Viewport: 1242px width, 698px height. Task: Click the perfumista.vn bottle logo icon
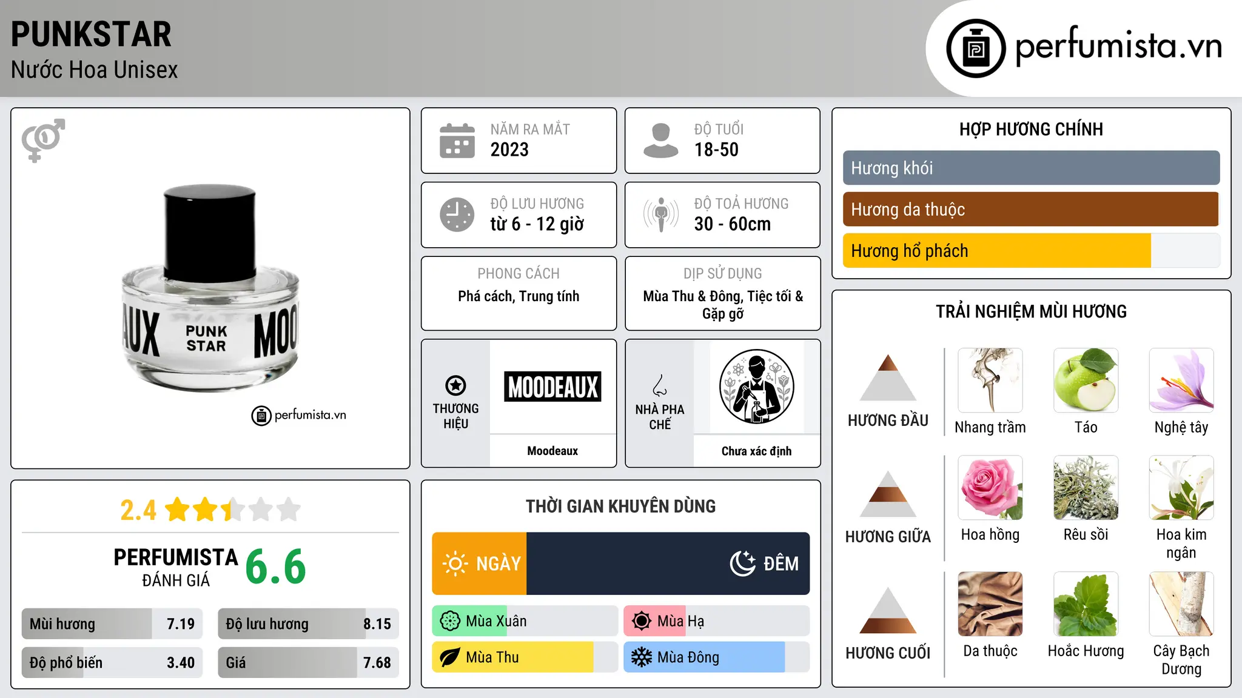tap(976, 48)
